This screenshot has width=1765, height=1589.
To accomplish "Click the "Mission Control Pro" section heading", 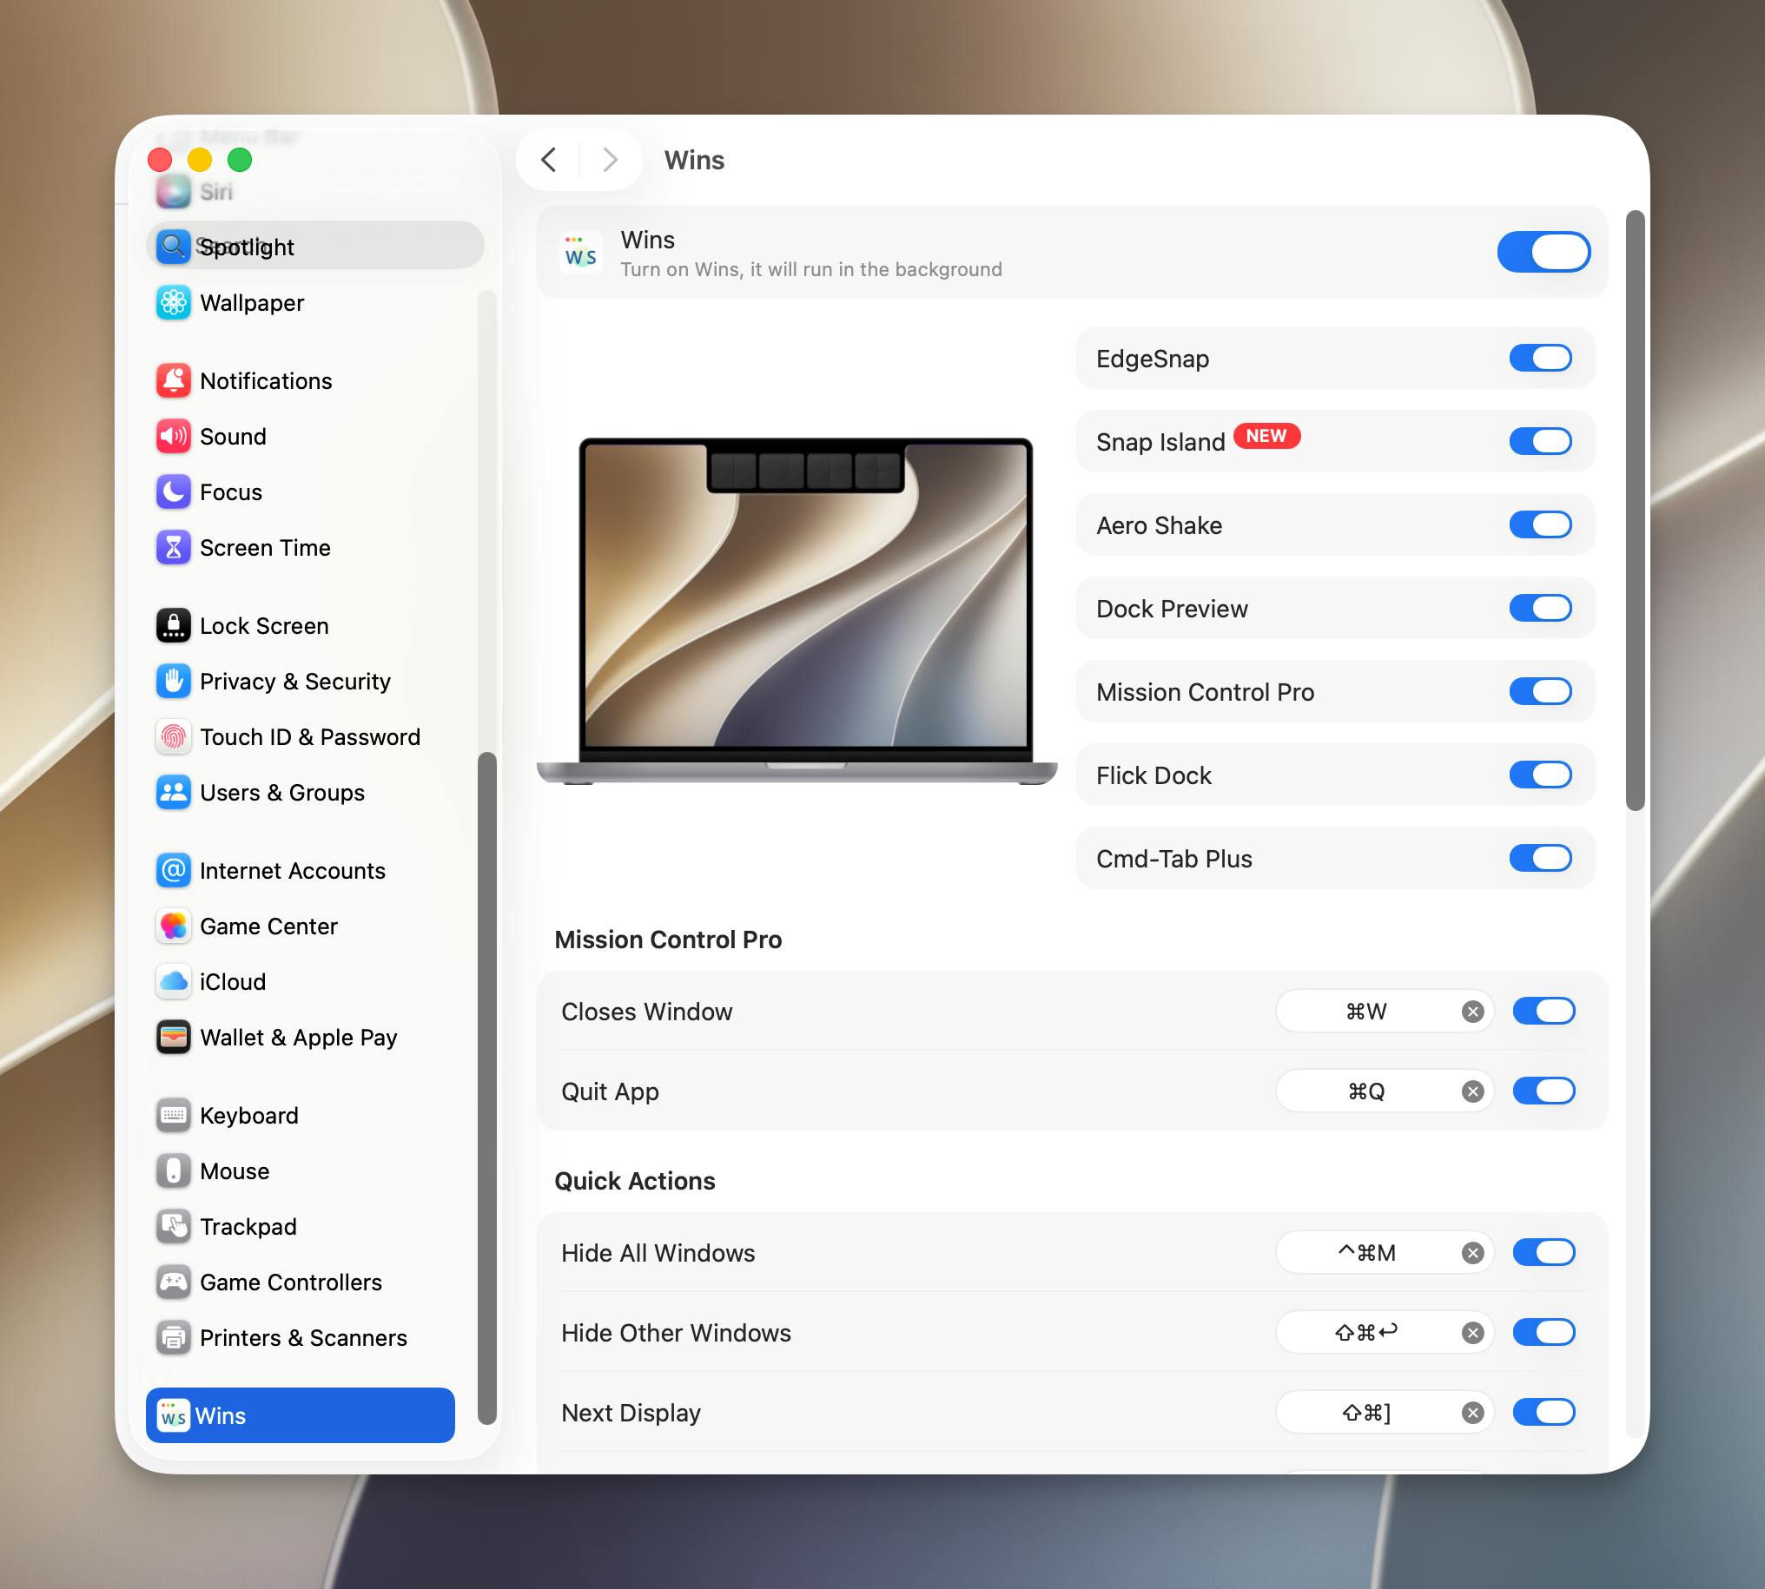I will click(668, 940).
